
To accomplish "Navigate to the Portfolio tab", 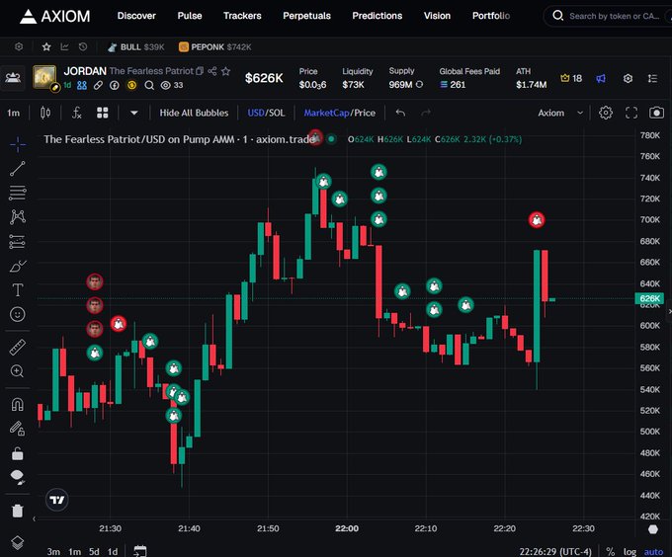I will 491,16.
